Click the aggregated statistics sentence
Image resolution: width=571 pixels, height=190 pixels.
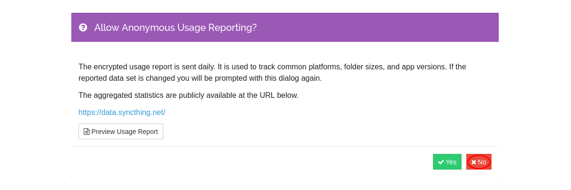[188, 95]
